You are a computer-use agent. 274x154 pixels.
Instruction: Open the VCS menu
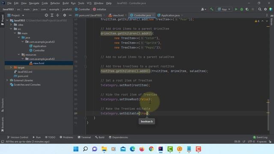click(x=89, y=3)
